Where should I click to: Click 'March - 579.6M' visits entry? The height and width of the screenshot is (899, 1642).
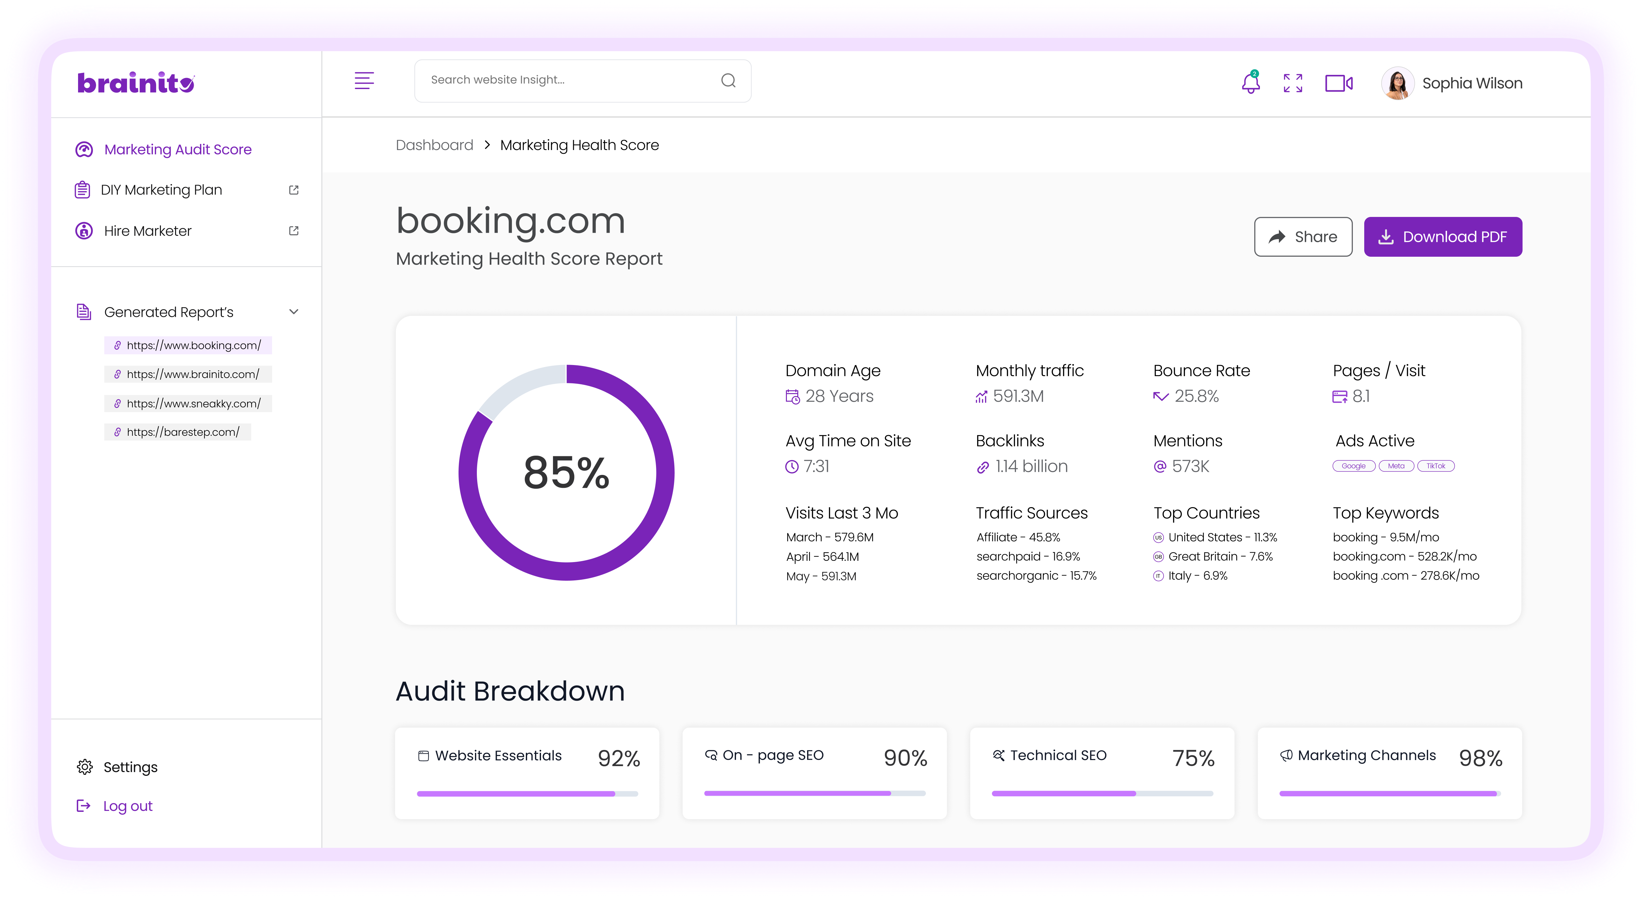[x=829, y=538]
